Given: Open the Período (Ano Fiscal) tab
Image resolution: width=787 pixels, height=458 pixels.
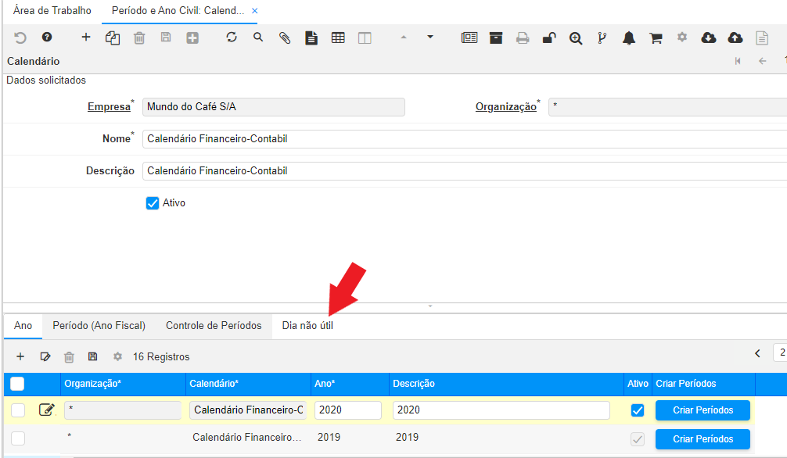Looking at the screenshot, I should tap(99, 326).
